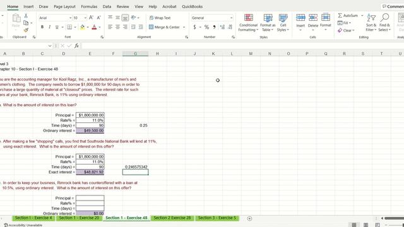Open the General number format dropdown
404x227 pixels.
point(231,18)
